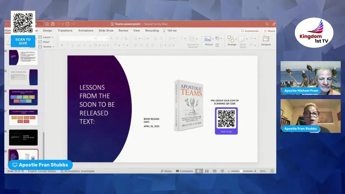Click the Comments button in ribbon

pos(250,31)
